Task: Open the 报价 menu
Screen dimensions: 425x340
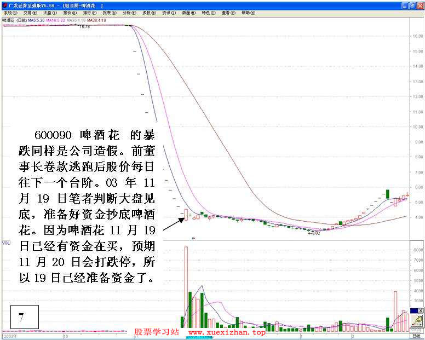Action: (x=70, y=13)
